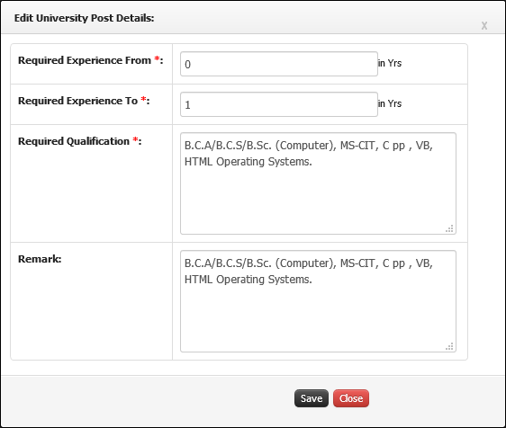Click "in Yrs" beside the Experience From field
506x428 pixels.
coord(390,63)
